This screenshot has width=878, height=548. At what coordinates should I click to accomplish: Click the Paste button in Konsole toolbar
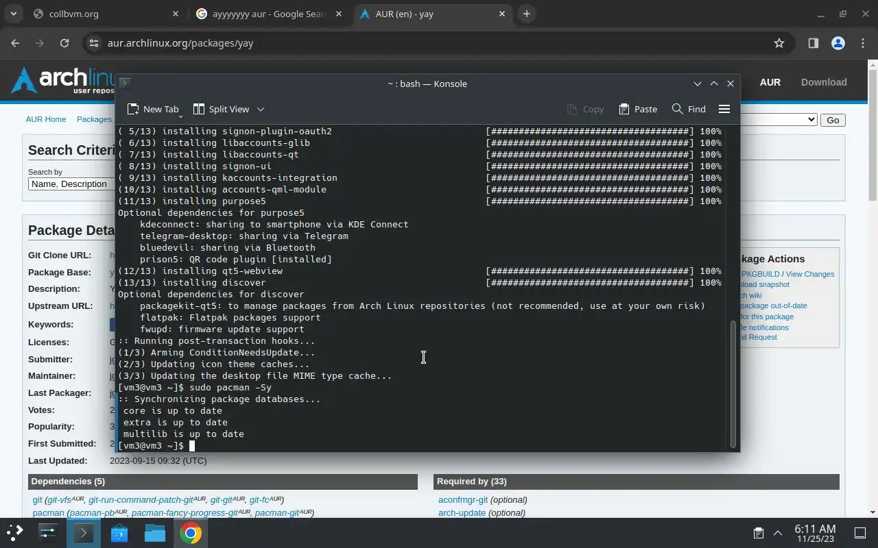pos(638,109)
